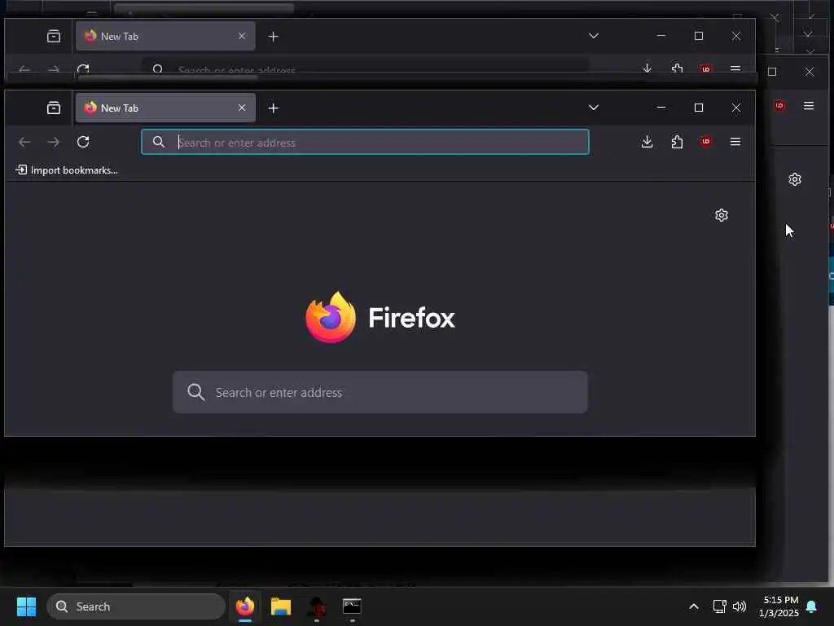Viewport: 834px width, 626px height.
Task: Open Firefox View in front window
Action: [54, 108]
